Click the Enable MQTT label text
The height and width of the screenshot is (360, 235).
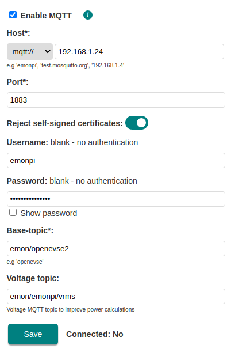46,16
